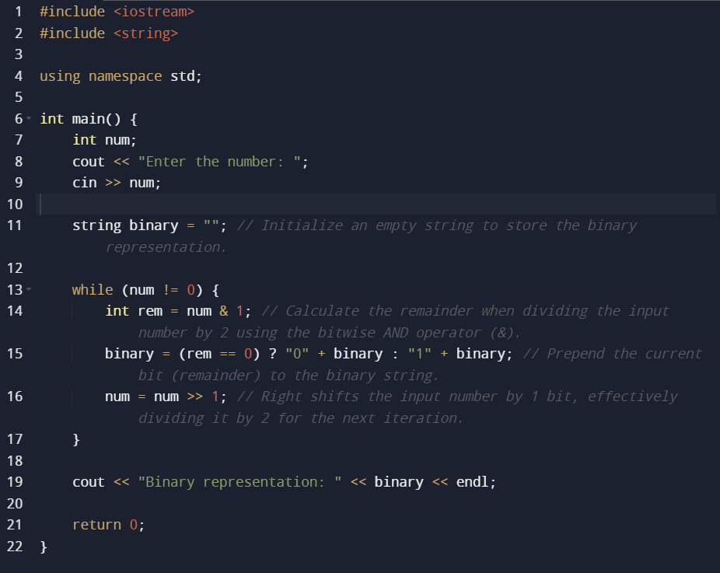Click the word namespace on line 4

(x=125, y=76)
